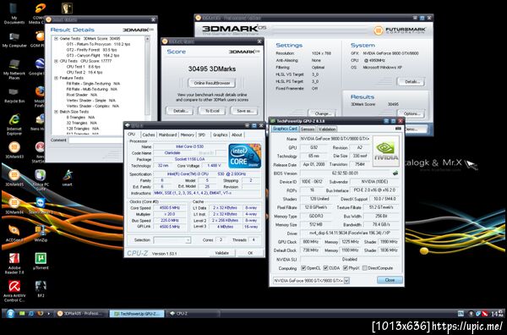Click the Details button in Score window
Image resolution: width=507 pixels, height=335 pixels.
[x=180, y=111]
